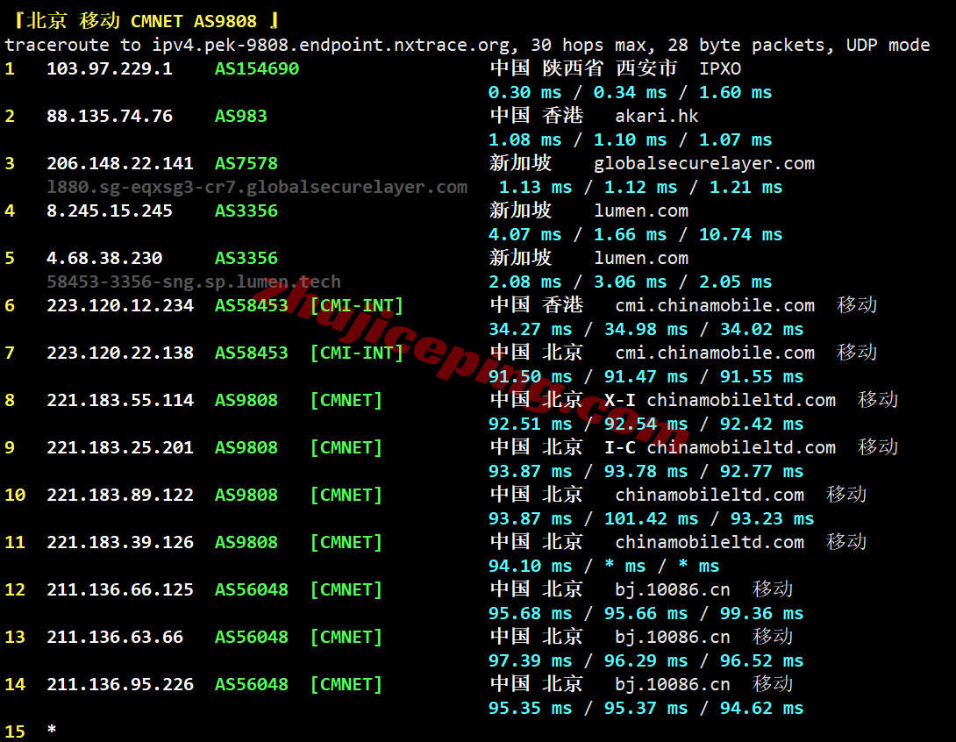Click AS56048 at hop 14
956x742 pixels.
pos(251,685)
